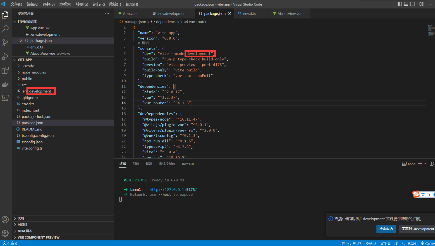Open the Docker view icon
Screen dimensions: 435x246
coord(5,84)
